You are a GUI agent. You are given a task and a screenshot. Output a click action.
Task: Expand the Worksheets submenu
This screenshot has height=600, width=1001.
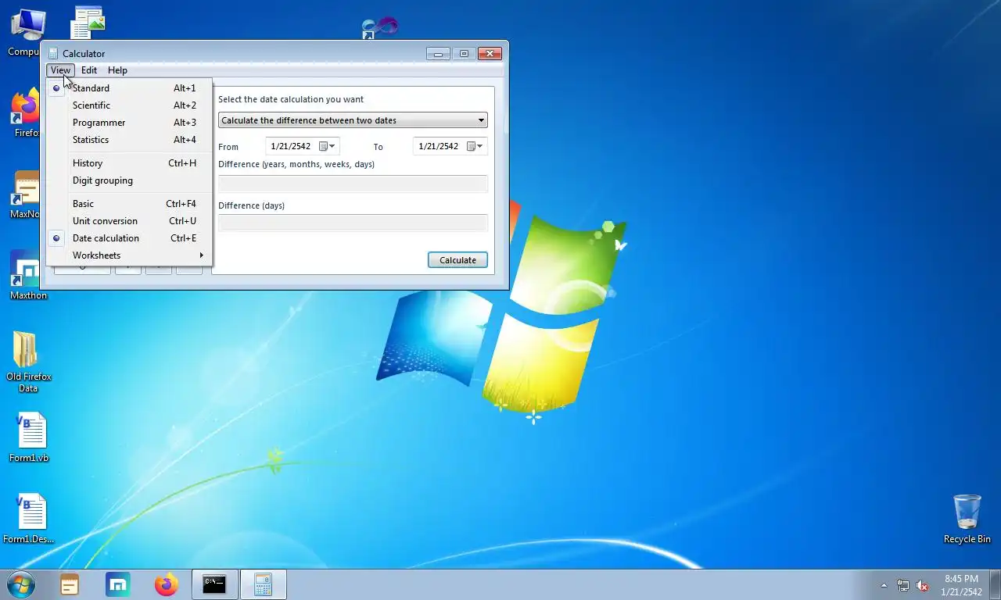[x=129, y=255]
